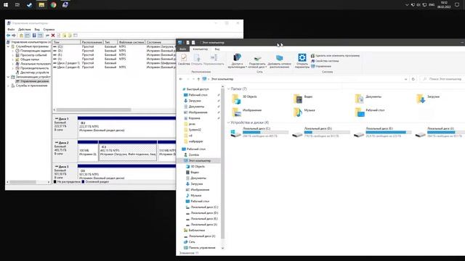Viewport: 465px width, 261px height.
Task: Click the up-one-level folder icon in Computer Management toolbar
Action: pyautogui.click(x=21, y=36)
